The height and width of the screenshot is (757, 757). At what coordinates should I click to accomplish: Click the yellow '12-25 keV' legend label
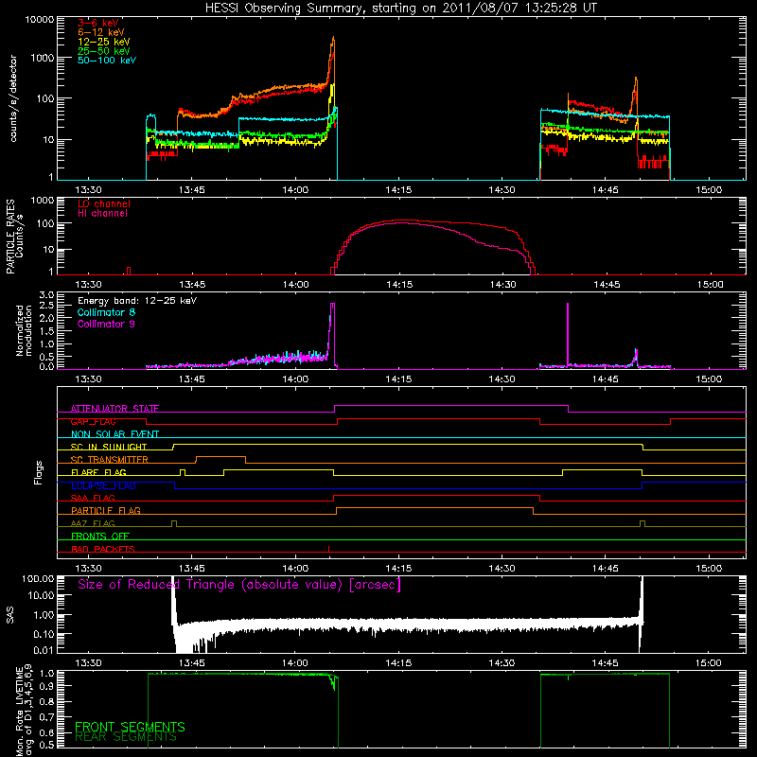(104, 42)
